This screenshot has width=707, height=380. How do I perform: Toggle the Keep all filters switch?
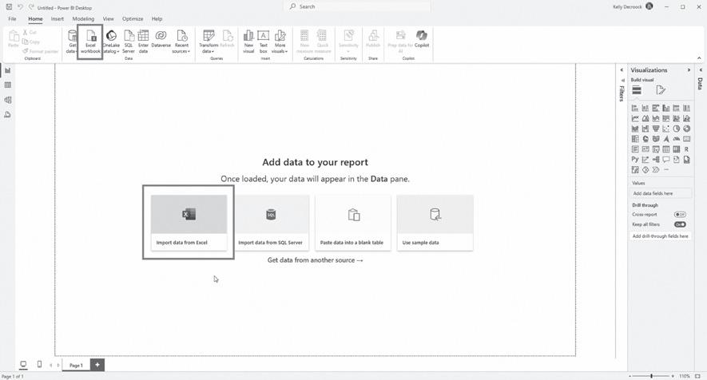(680, 224)
